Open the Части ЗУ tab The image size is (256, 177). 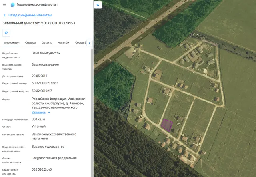point(64,43)
